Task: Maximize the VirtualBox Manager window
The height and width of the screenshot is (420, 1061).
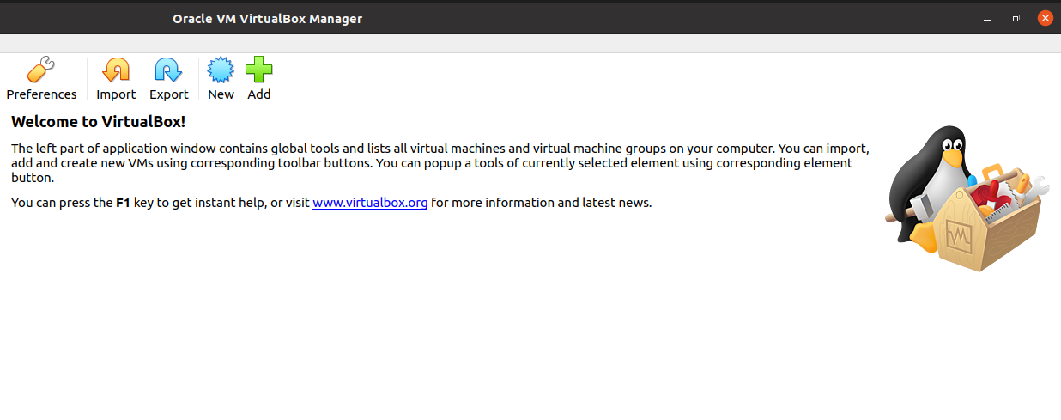Action: [x=1016, y=18]
